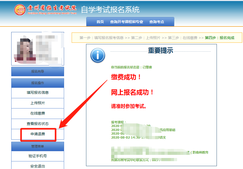Select 查询考点 in the navigation bar
Image resolution: width=243 pixels, height=169 pixels.
tap(157, 22)
